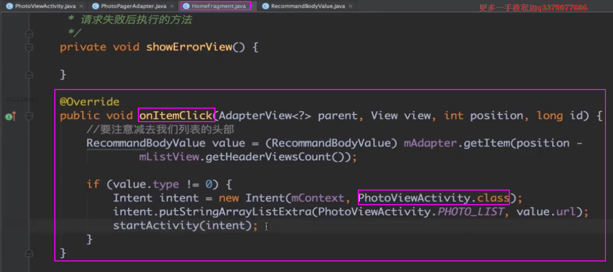The width and height of the screenshot is (613, 272).
Task: Click the @Override annotation
Action: point(90,102)
